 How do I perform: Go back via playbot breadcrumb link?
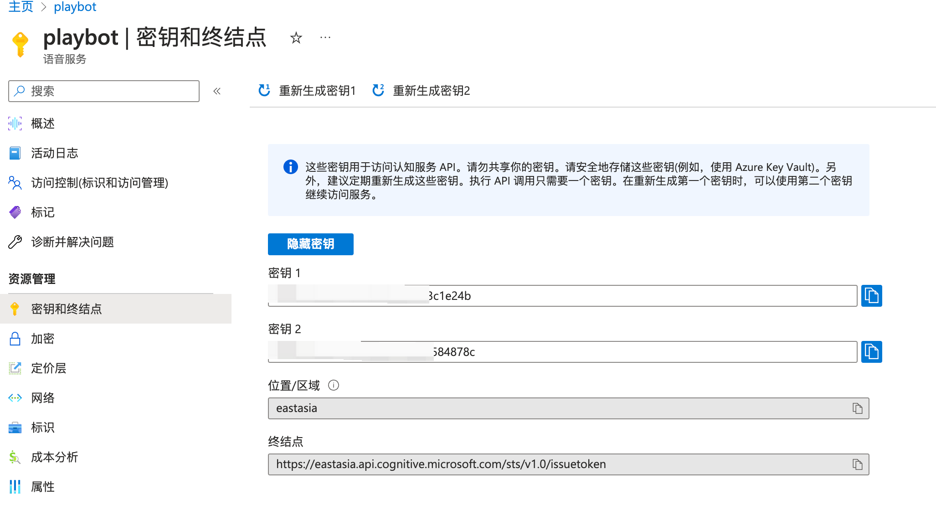click(75, 6)
